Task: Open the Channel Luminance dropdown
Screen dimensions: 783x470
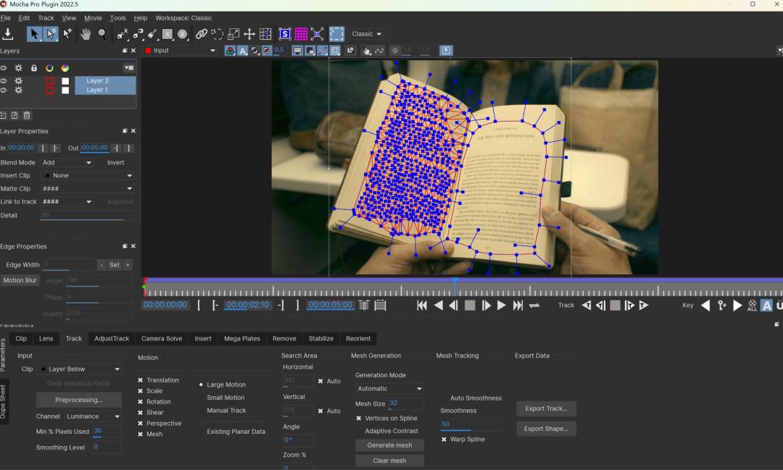Action: [93, 416]
